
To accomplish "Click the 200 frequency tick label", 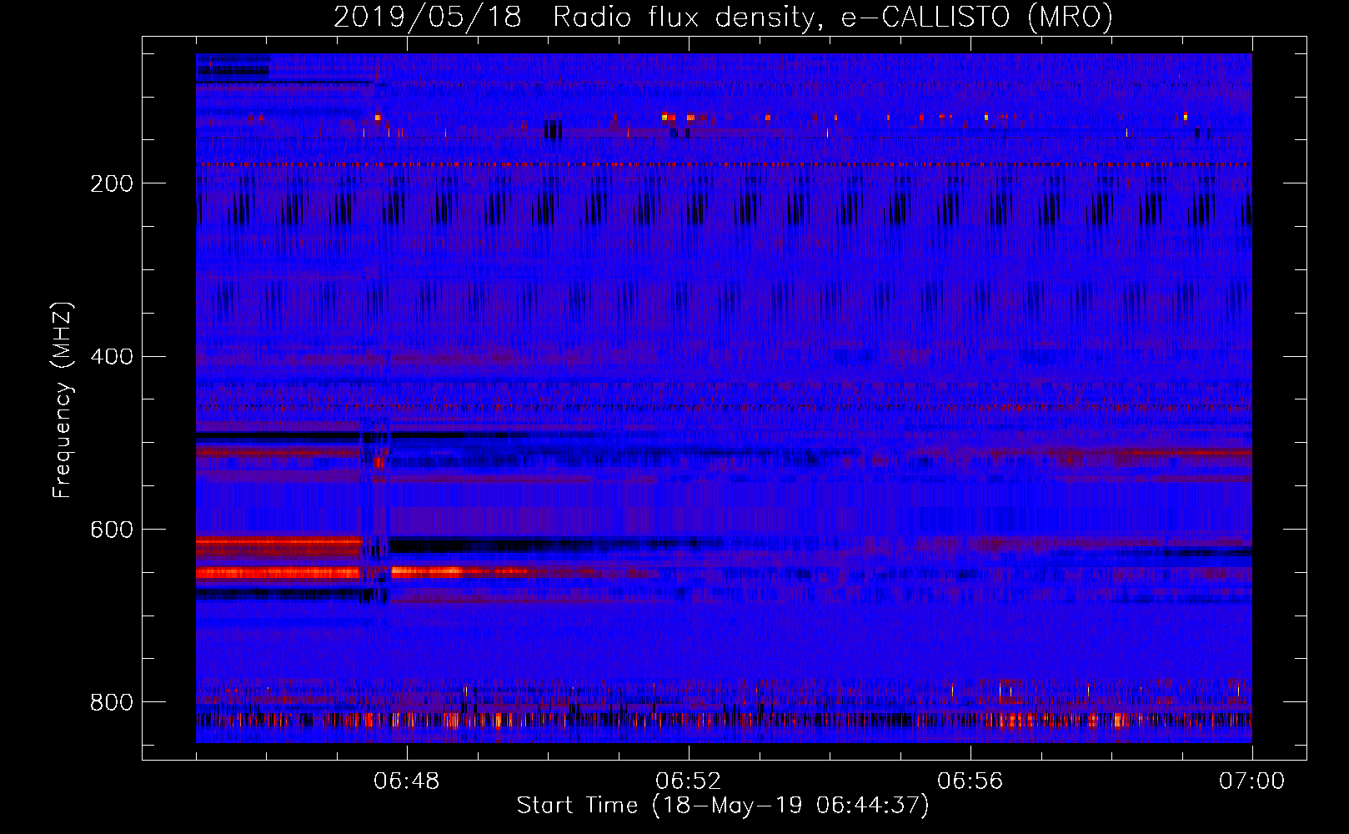I will point(112,183).
